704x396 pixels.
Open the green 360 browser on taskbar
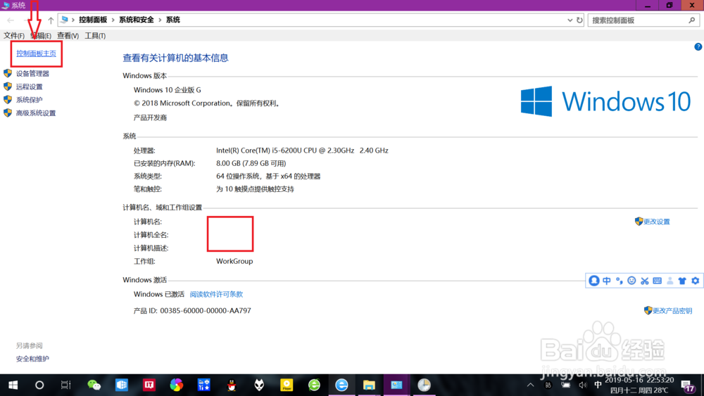tap(314, 385)
